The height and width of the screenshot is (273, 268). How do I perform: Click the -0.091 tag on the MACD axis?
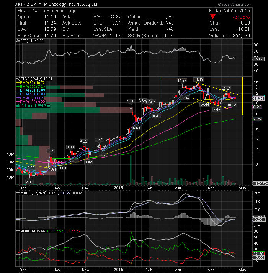click(259, 220)
